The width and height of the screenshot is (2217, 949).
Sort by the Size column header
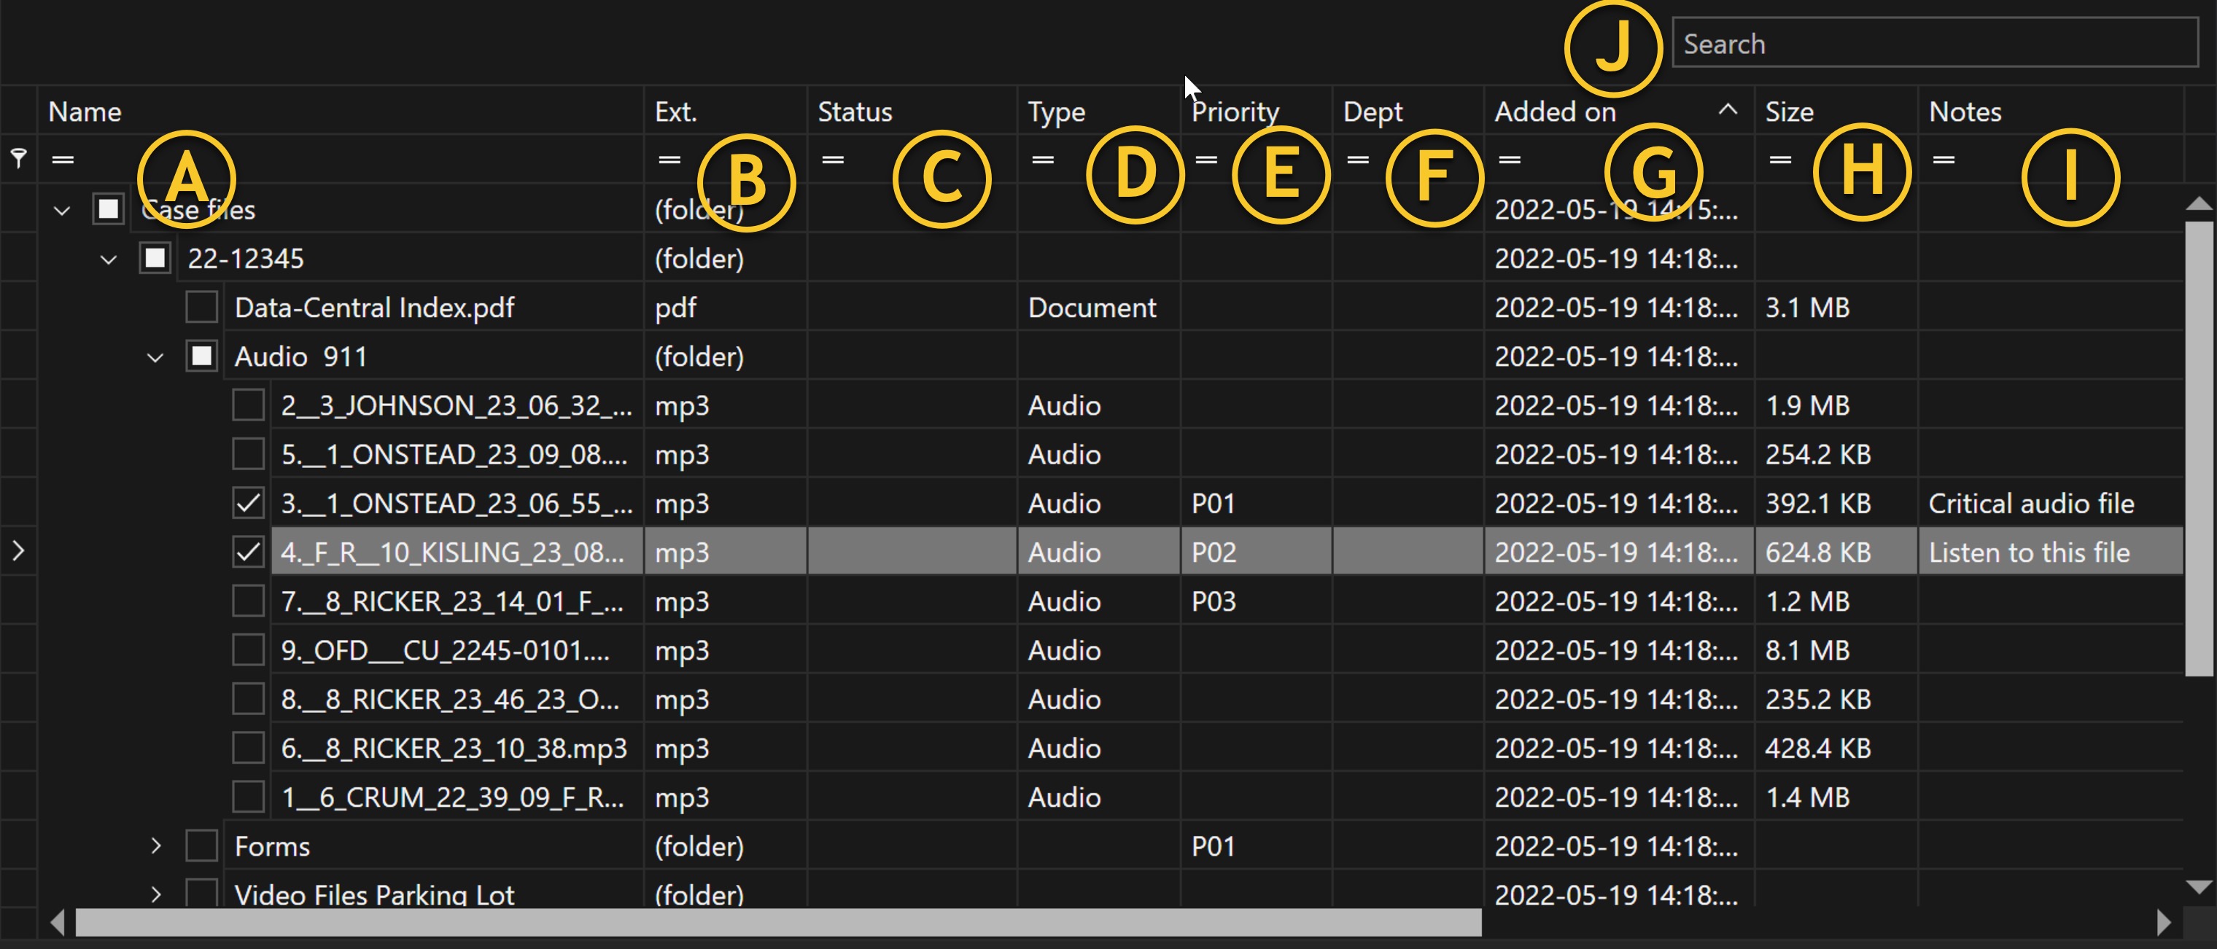pos(1836,111)
